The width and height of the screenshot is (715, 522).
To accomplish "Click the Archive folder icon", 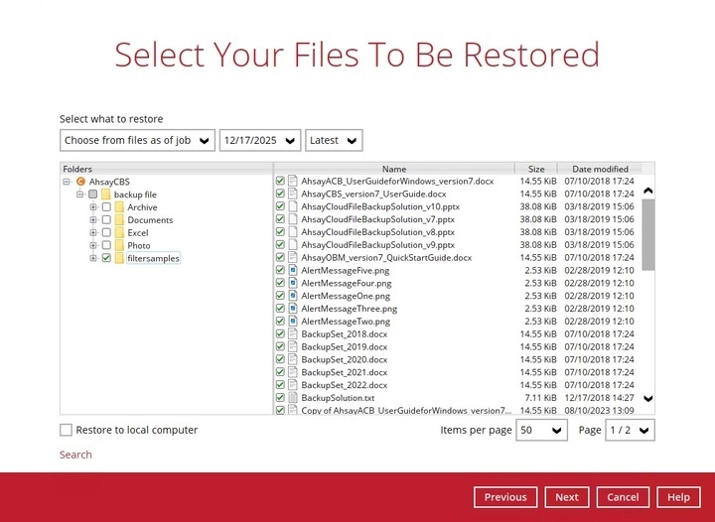I will [119, 207].
